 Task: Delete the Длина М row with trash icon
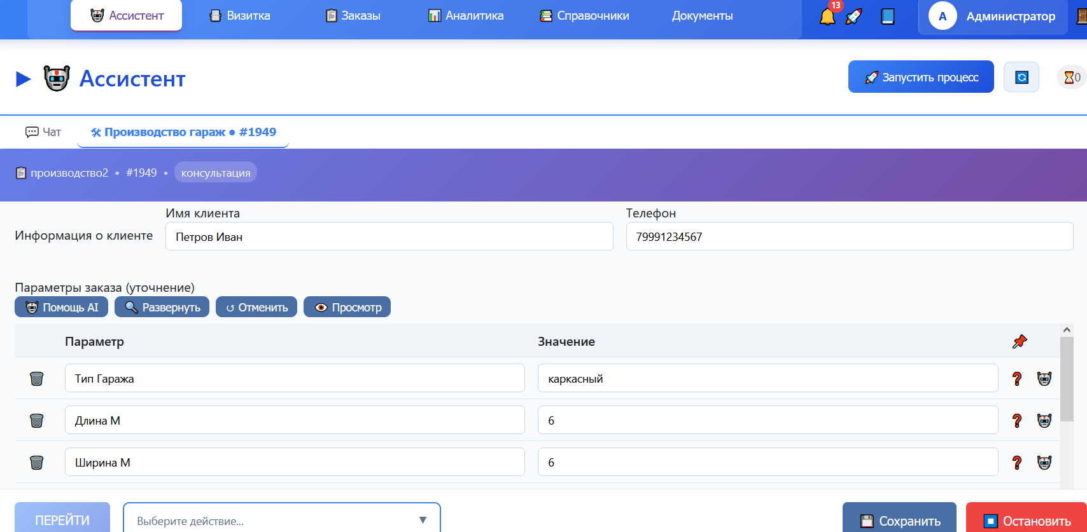click(37, 421)
